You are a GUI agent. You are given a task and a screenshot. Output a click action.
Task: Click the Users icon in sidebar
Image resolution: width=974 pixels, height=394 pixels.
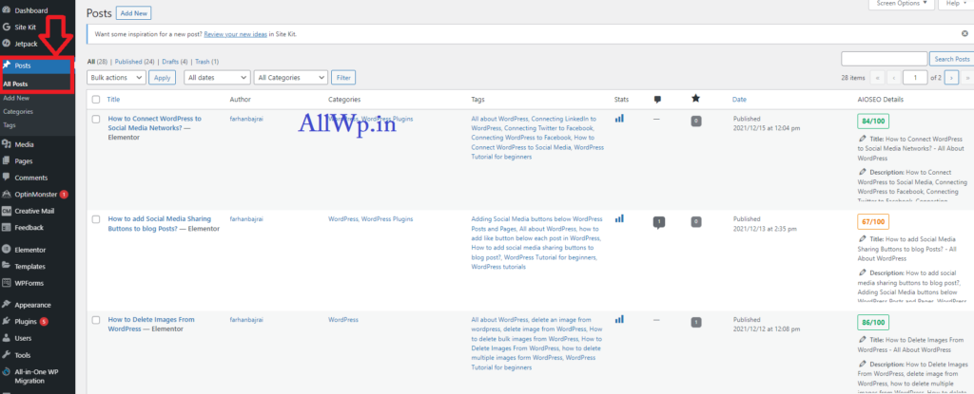[x=7, y=339]
